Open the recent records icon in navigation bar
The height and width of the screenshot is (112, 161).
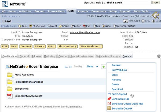click(x=3, y=11)
